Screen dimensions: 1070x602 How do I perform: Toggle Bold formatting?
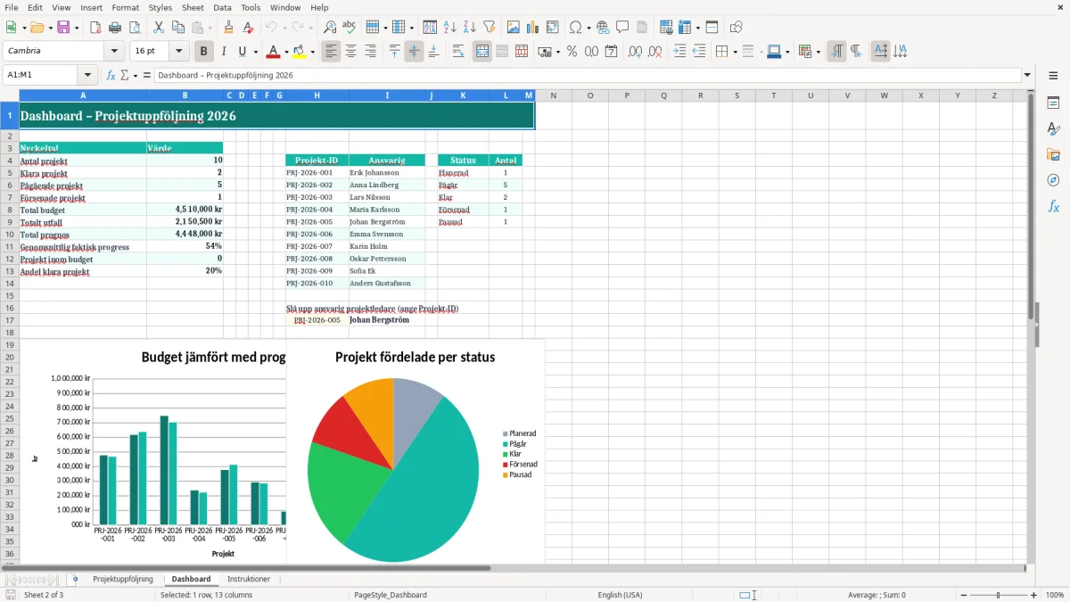(x=204, y=52)
